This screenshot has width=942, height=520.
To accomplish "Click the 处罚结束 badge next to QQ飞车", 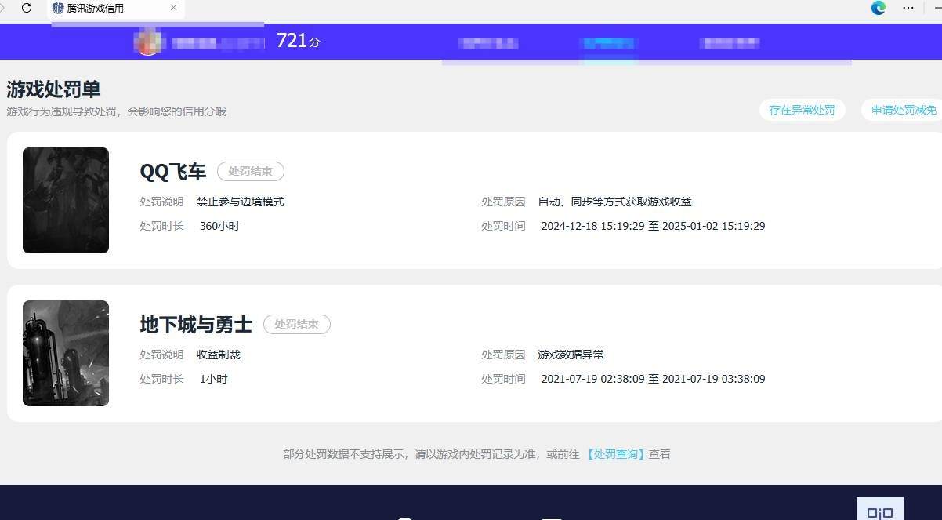I will pyautogui.click(x=251, y=171).
